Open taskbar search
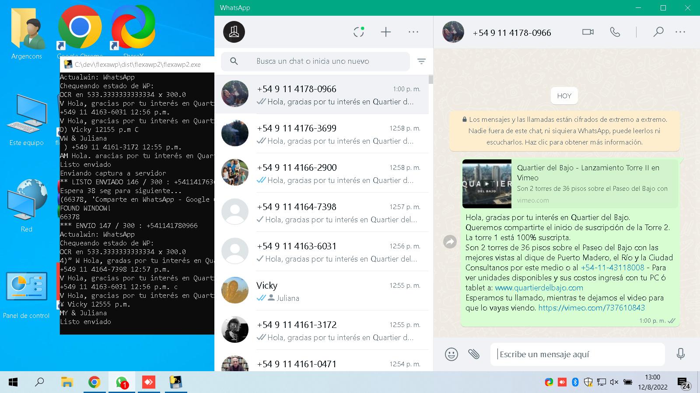Image resolution: width=700 pixels, height=393 pixels. pyautogui.click(x=40, y=383)
